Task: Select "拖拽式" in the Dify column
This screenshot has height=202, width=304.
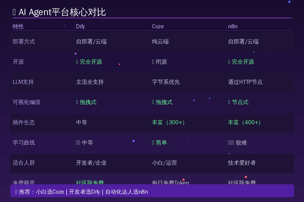Action: pos(88,102)
